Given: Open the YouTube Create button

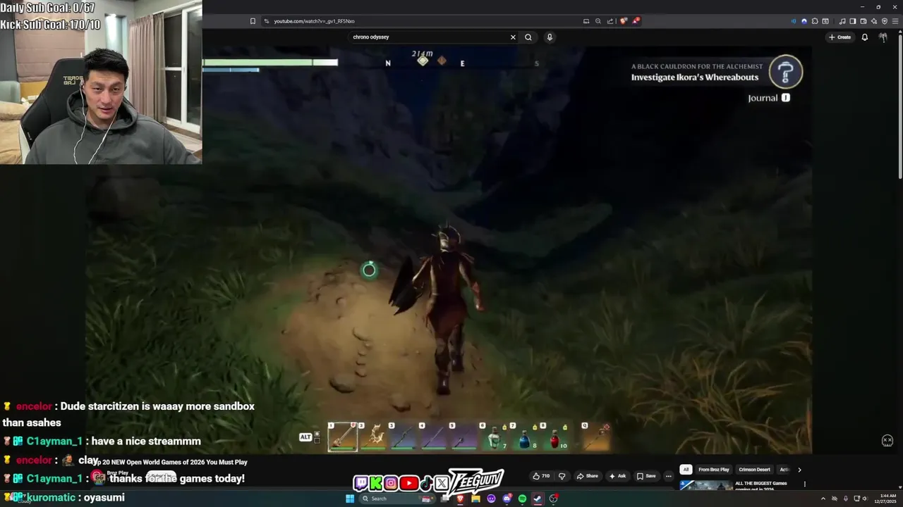Looking at the screenshot, I should [840, 37].
